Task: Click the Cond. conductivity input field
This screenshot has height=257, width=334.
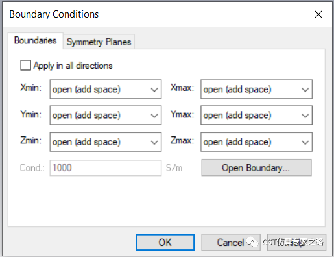Action: [x=106, y=168]
